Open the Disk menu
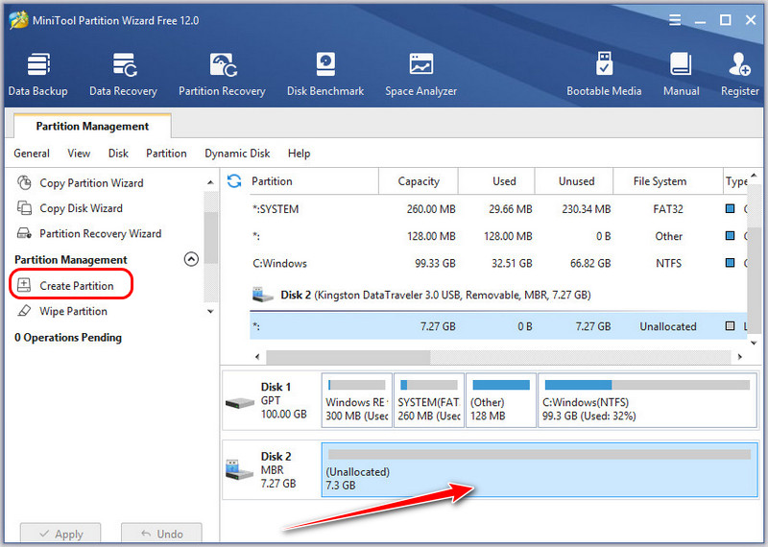 [x=118, y=154]
